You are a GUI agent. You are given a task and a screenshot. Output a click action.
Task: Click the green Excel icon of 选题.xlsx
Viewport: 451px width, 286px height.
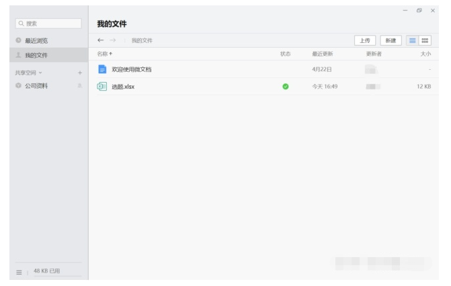(x=102, y=86)
